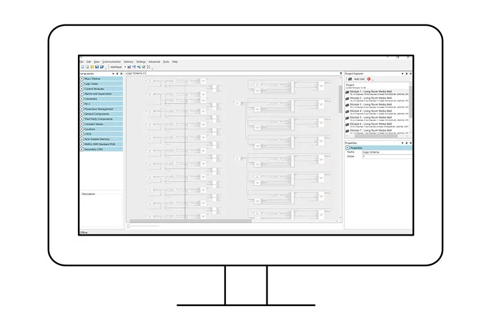Click the schema canvas vertical scrollbar thumb
Screen dimensions: 491x327
341,99
